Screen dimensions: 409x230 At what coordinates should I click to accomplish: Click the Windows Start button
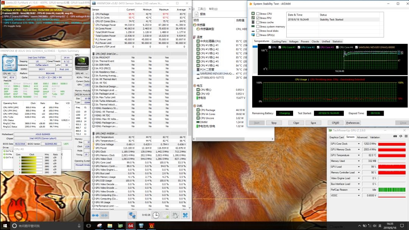click(5, 225)
